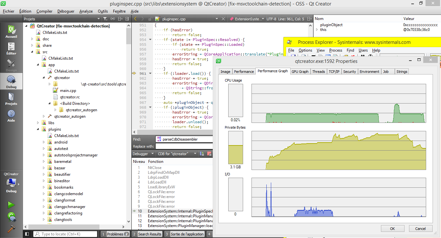Open Accueil welcome mode

11,32
